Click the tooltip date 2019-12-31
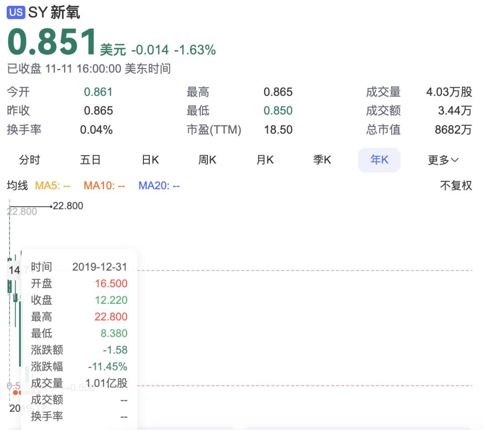The width and height of the screenshot is (484, 430). tap(99, 267)
